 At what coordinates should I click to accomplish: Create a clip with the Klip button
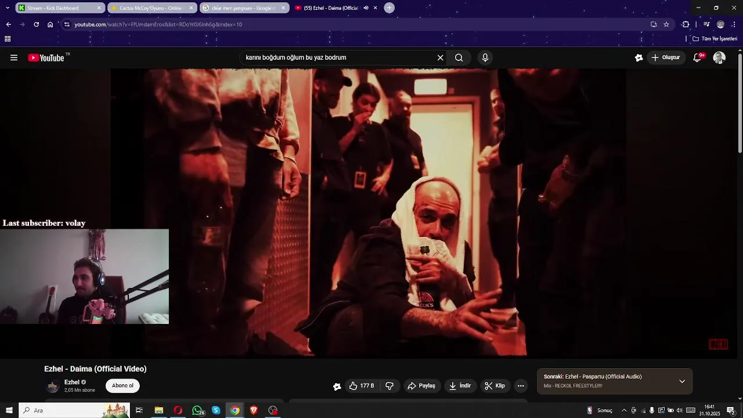click(x=495, y=385)
